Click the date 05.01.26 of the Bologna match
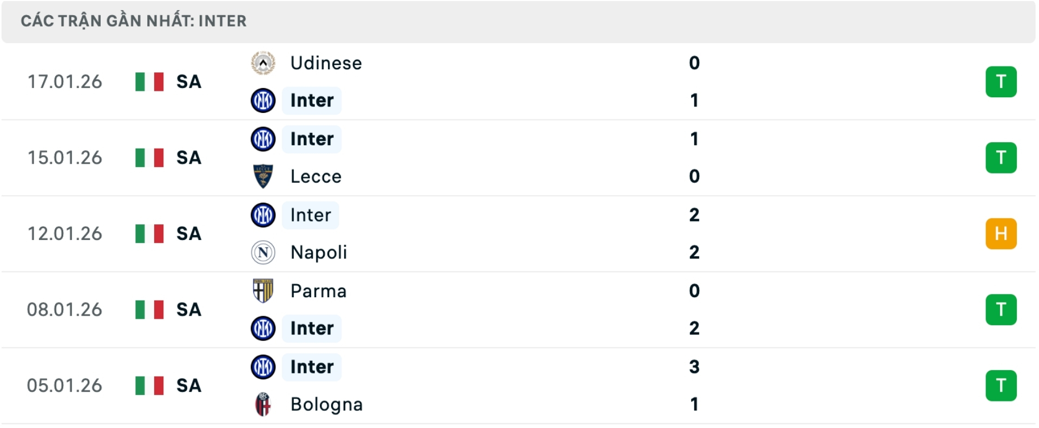The image size is (1039, 428). (x=64, y=385)
